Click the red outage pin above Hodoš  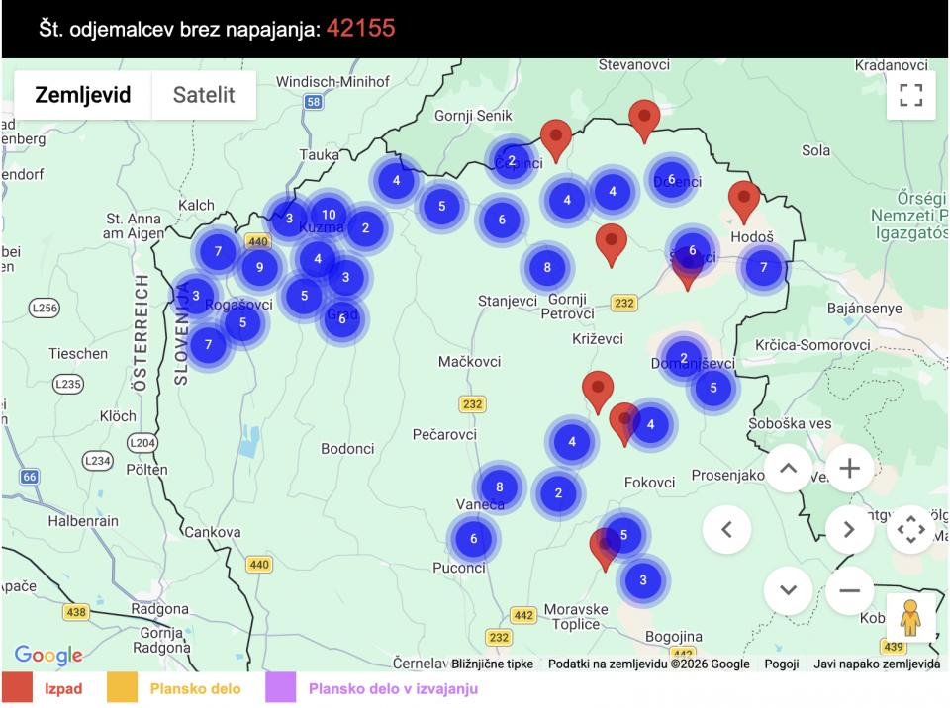pos(743,199)
